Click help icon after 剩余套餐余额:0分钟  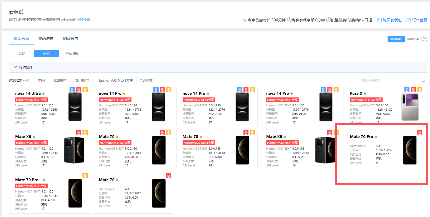tap(328, 20)
